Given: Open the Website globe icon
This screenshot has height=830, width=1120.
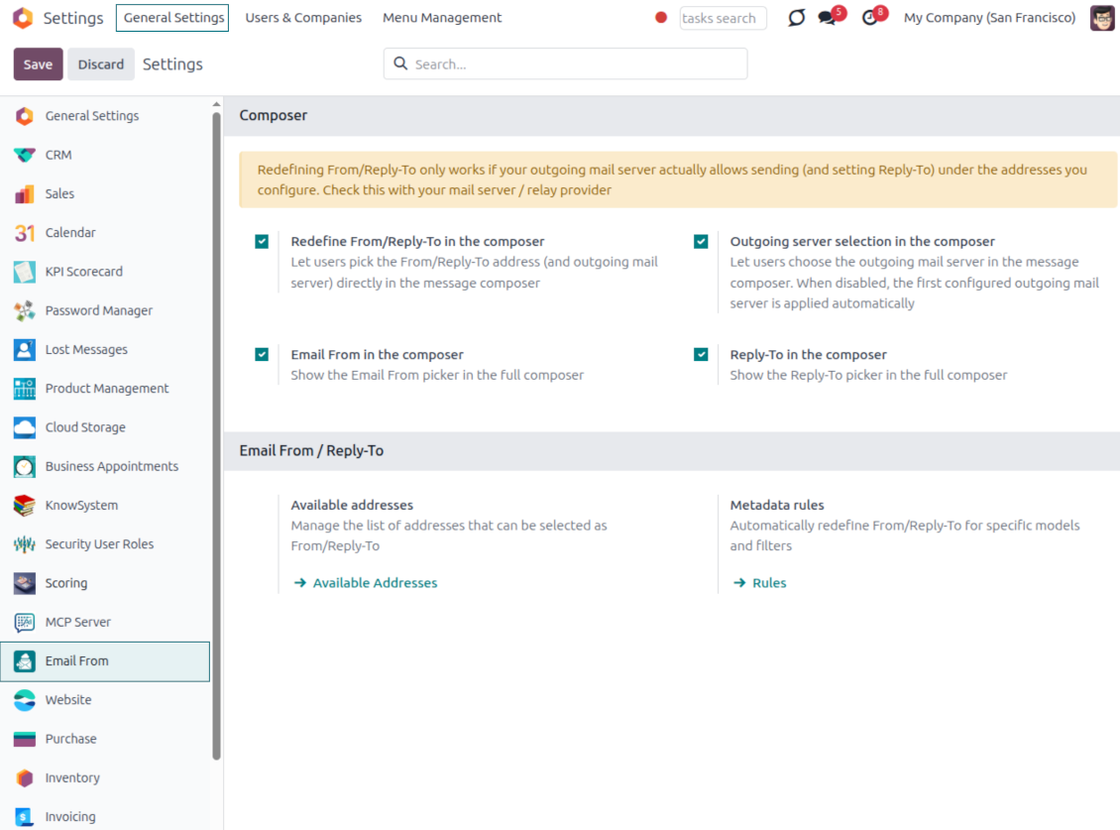Looking at the screenshot, I should 25,700.
